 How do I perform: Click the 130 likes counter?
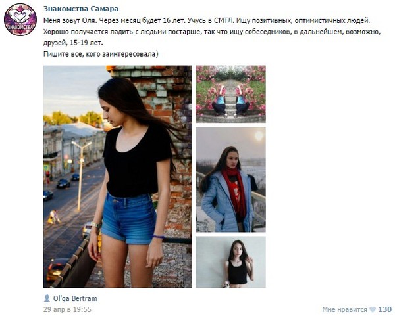(385, 309)
